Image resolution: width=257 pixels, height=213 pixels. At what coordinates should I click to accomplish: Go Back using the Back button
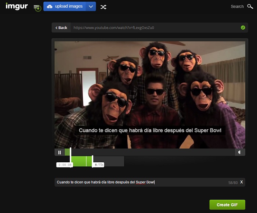pos(61,28)
